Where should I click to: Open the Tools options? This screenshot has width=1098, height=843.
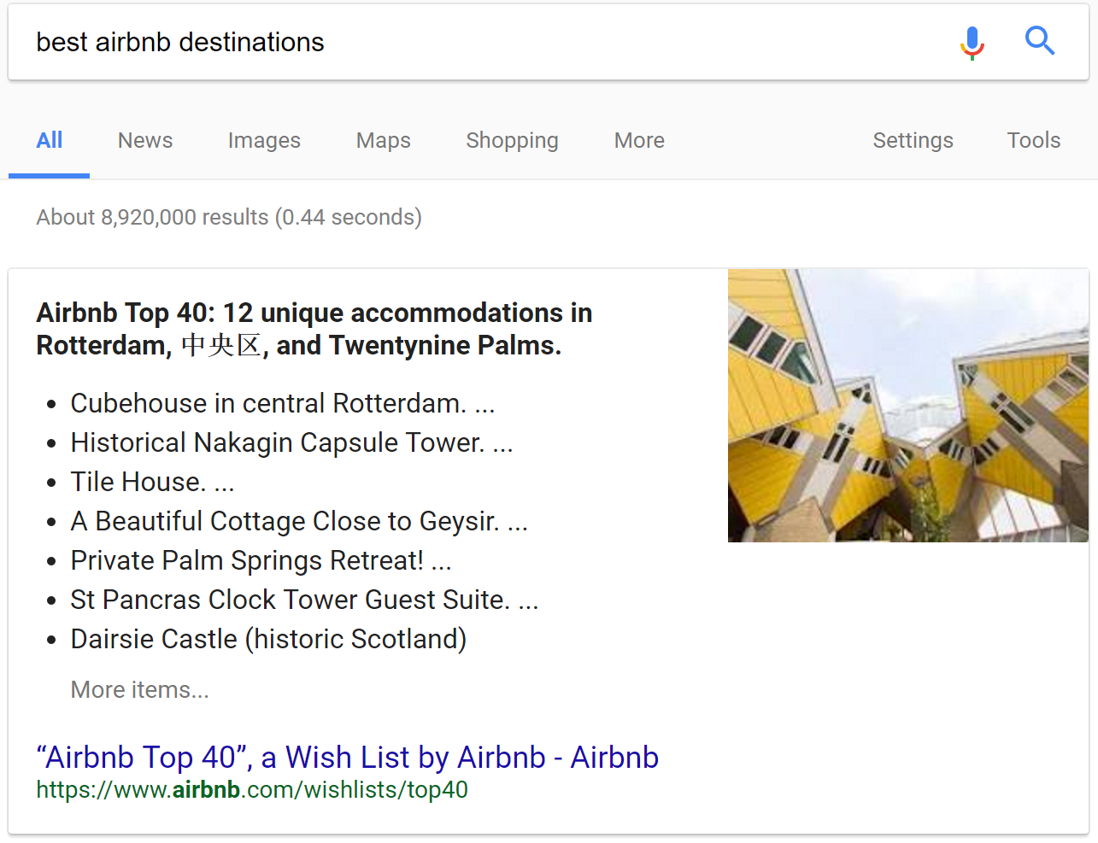coord(1034,140)
